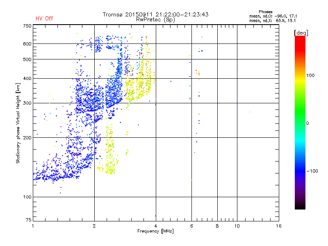Screen dimensions: 328x246
Task: Click the y-axis label 500
Action: click(x=27, y=59)
